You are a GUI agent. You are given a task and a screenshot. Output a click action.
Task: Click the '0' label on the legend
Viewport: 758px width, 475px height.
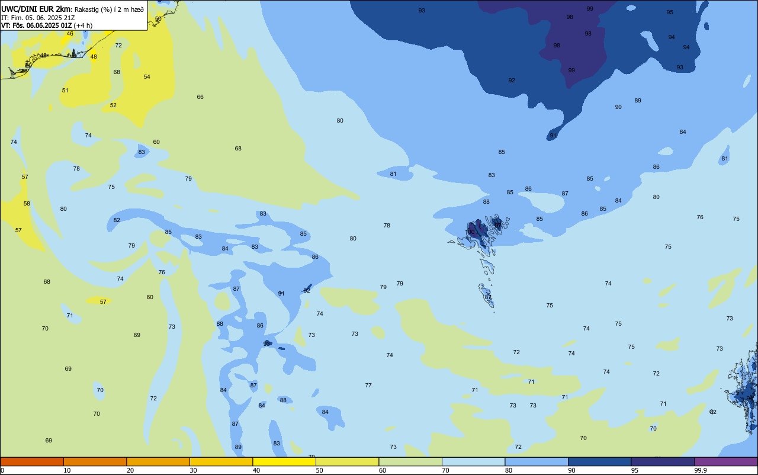pos(2,470)
